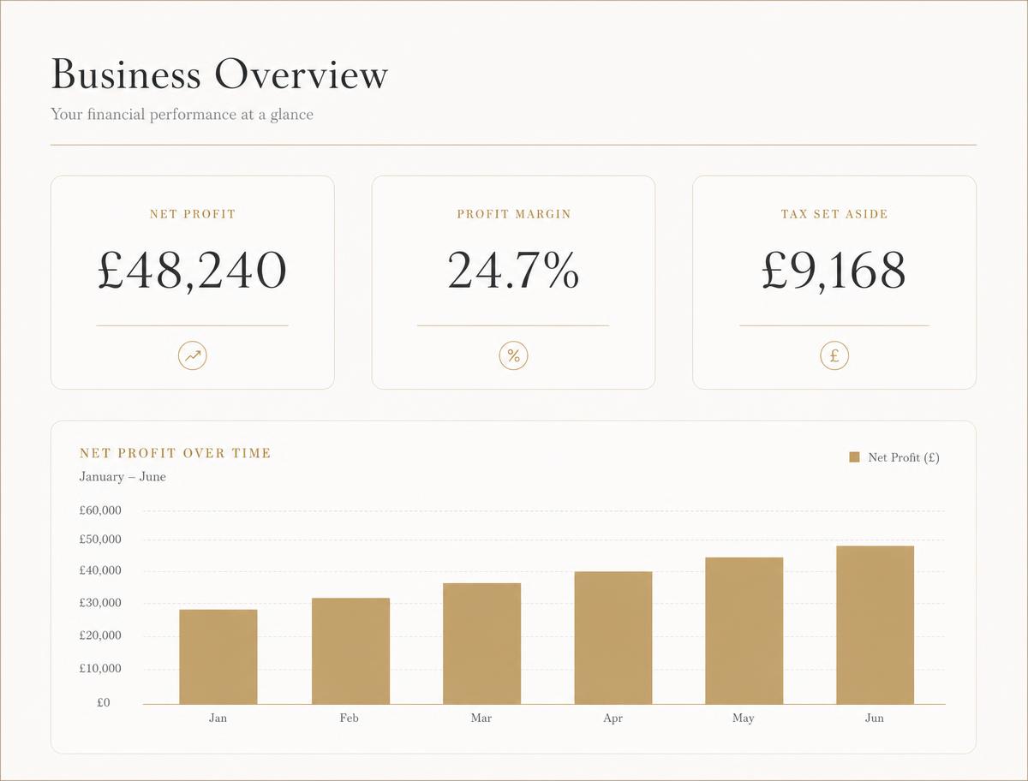The height and width of the screenshot is (781, 1028).
Task: Click the Jun x-axis label
Action: pyautogui.click(x=875, y=718)
